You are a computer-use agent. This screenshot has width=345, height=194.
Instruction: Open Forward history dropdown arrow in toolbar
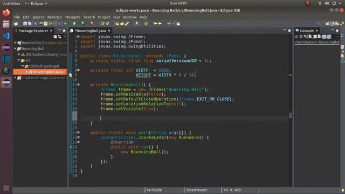174,24
